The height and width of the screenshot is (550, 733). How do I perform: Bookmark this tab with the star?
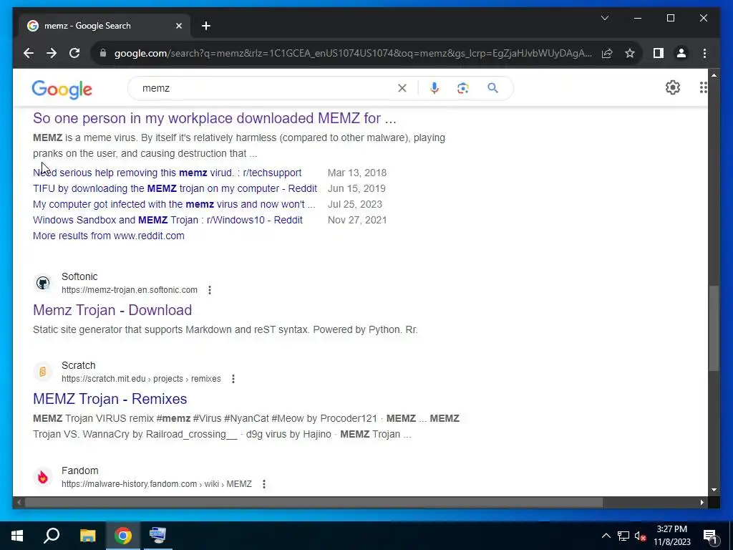coord(630,53)
